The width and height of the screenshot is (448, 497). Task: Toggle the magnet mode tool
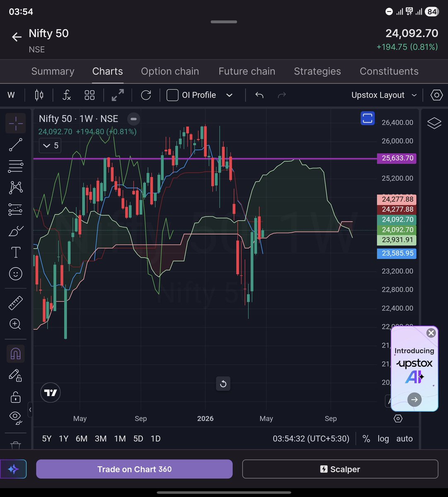point(16,354)
